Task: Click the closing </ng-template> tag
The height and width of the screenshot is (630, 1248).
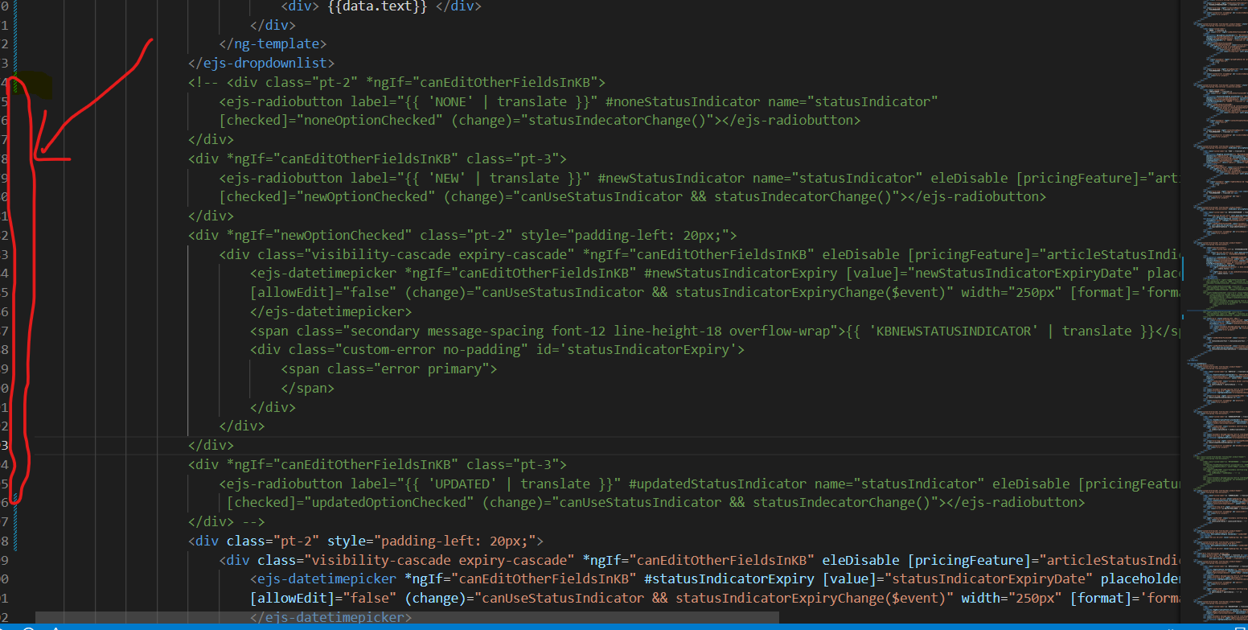Action: [273, 43]
